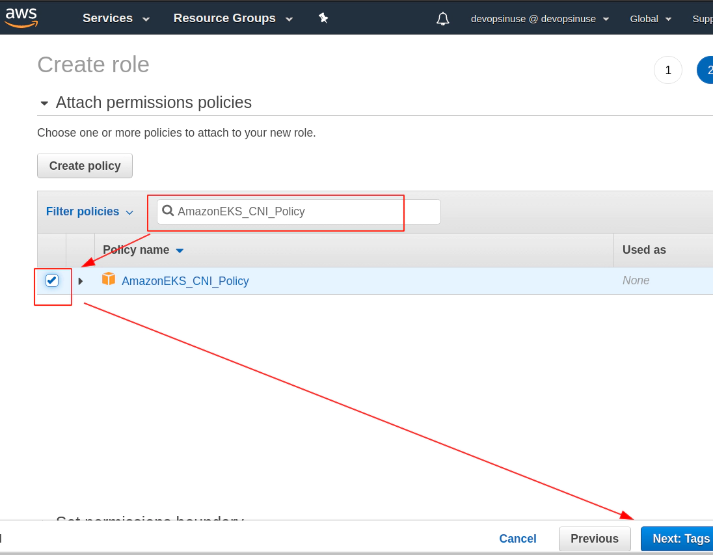Click the pin shortcut icon in navbar
This screenshot has width=713, height=555.
pyautogui.click(x=323, y=18)
